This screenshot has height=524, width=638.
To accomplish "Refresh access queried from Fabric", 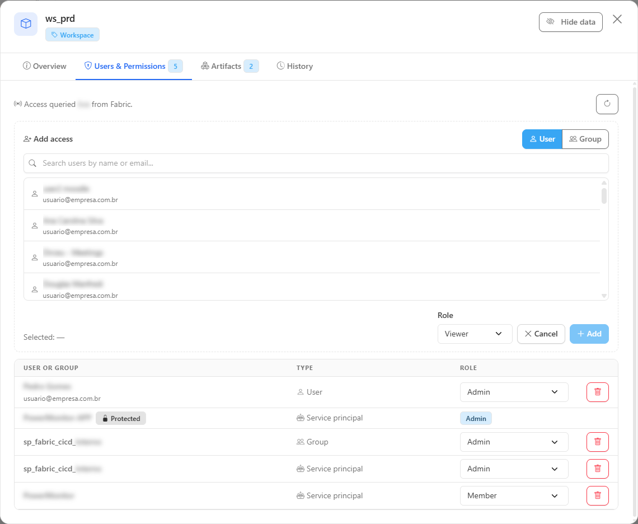I will click(x=607, y=104).
